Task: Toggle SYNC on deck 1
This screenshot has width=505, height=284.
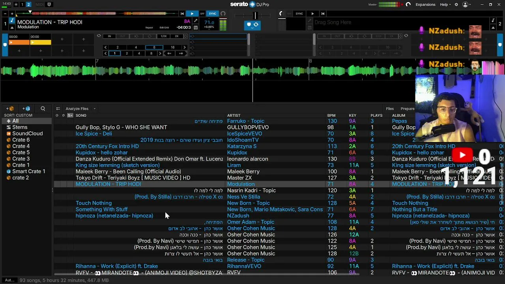Action: (212, 14)
